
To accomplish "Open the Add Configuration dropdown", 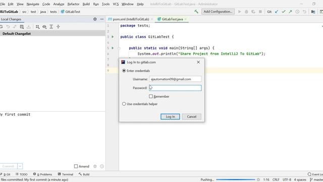I will click(x=218, y=12).
